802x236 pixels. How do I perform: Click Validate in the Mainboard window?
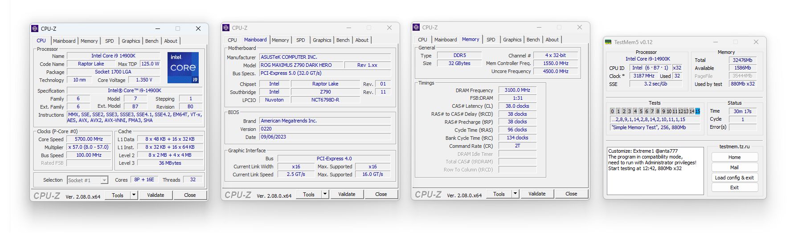tap(347, 194)
